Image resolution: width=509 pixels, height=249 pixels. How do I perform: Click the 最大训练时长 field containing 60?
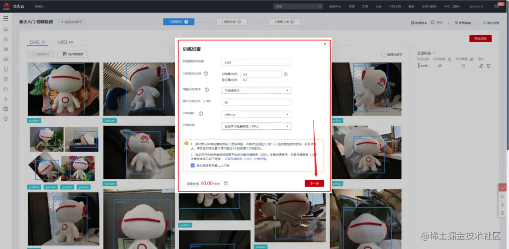pos(256,102)
